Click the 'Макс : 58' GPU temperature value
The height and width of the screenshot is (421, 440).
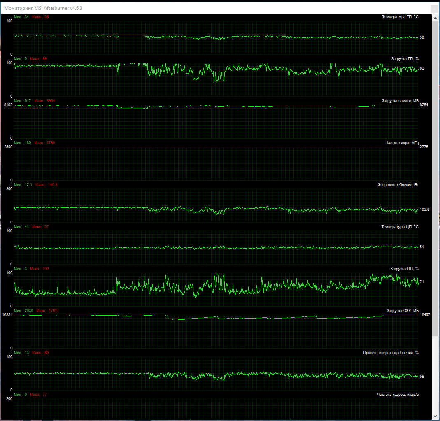click(x=40, y=17)
